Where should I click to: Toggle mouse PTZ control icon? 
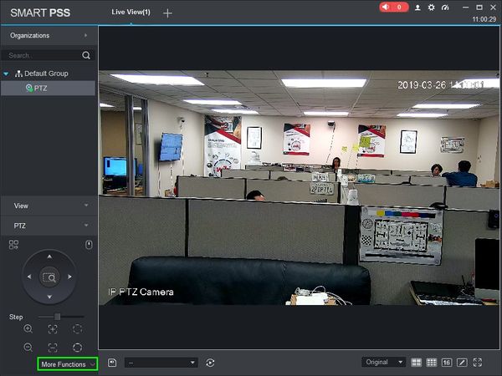click(89, 245)
